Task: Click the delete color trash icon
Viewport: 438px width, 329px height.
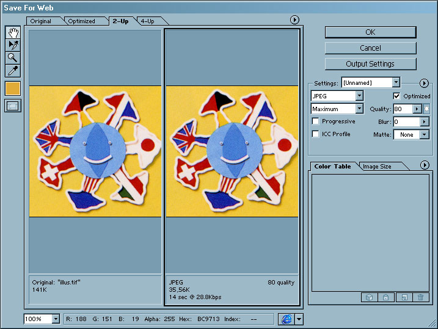Action: (x=421, y=297)
